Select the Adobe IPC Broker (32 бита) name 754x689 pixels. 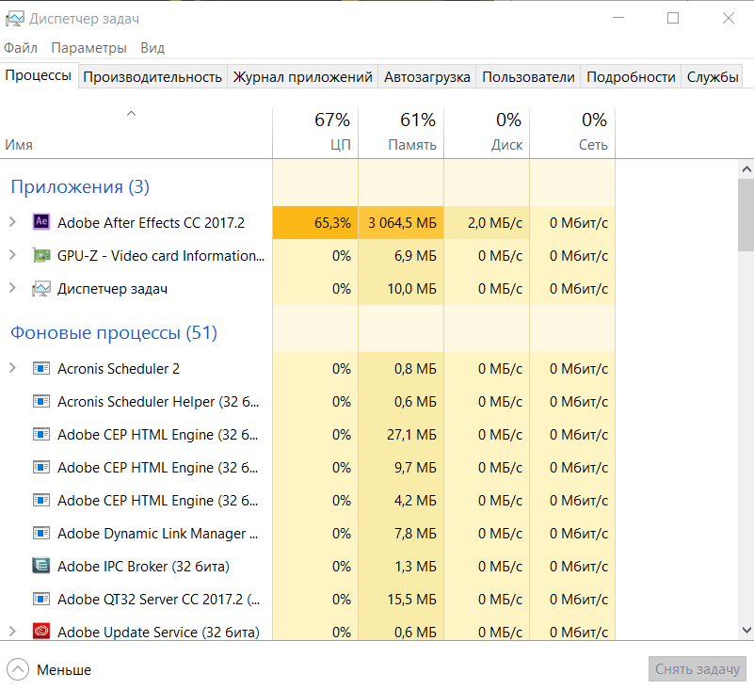coord(143,567)
